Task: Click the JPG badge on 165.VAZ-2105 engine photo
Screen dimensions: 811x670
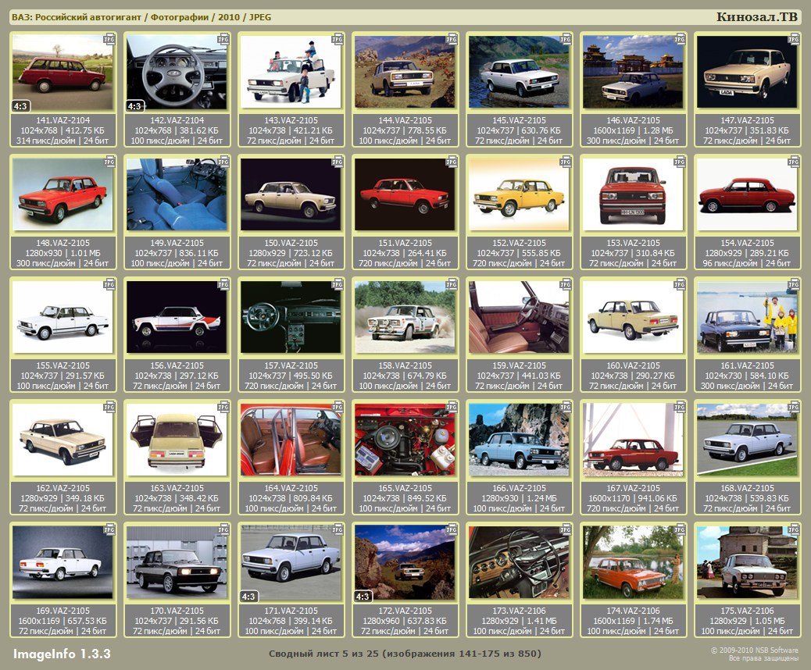Action: pyautogui.click(x=451, y=407)
